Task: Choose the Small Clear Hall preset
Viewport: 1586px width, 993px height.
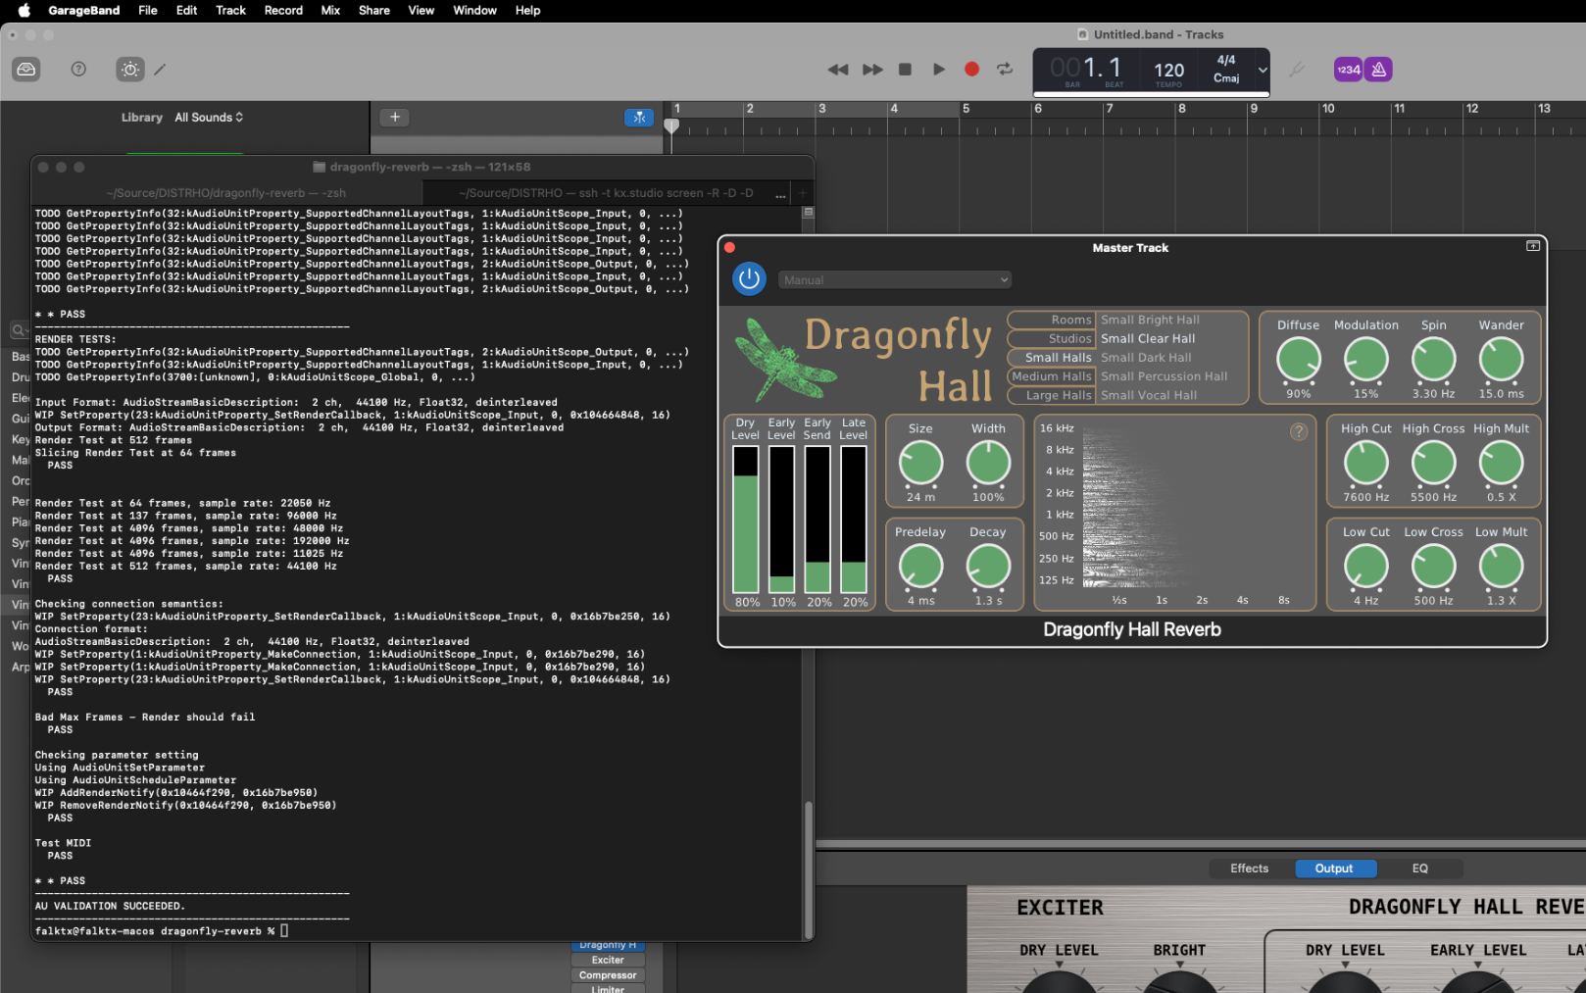Action: click(1148, 339)
